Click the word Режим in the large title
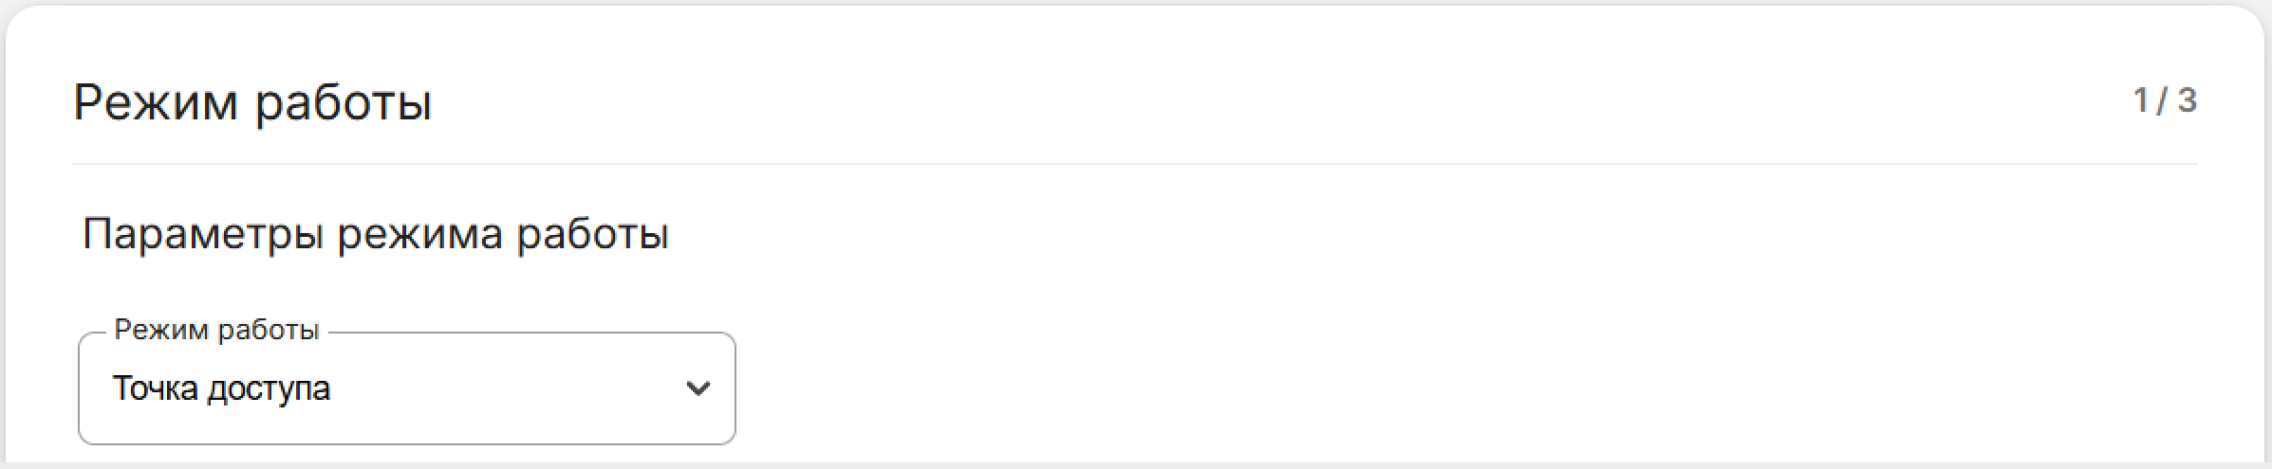Image resolution: width=2272 pixels, height=469 pixels. tap(156, 102)
